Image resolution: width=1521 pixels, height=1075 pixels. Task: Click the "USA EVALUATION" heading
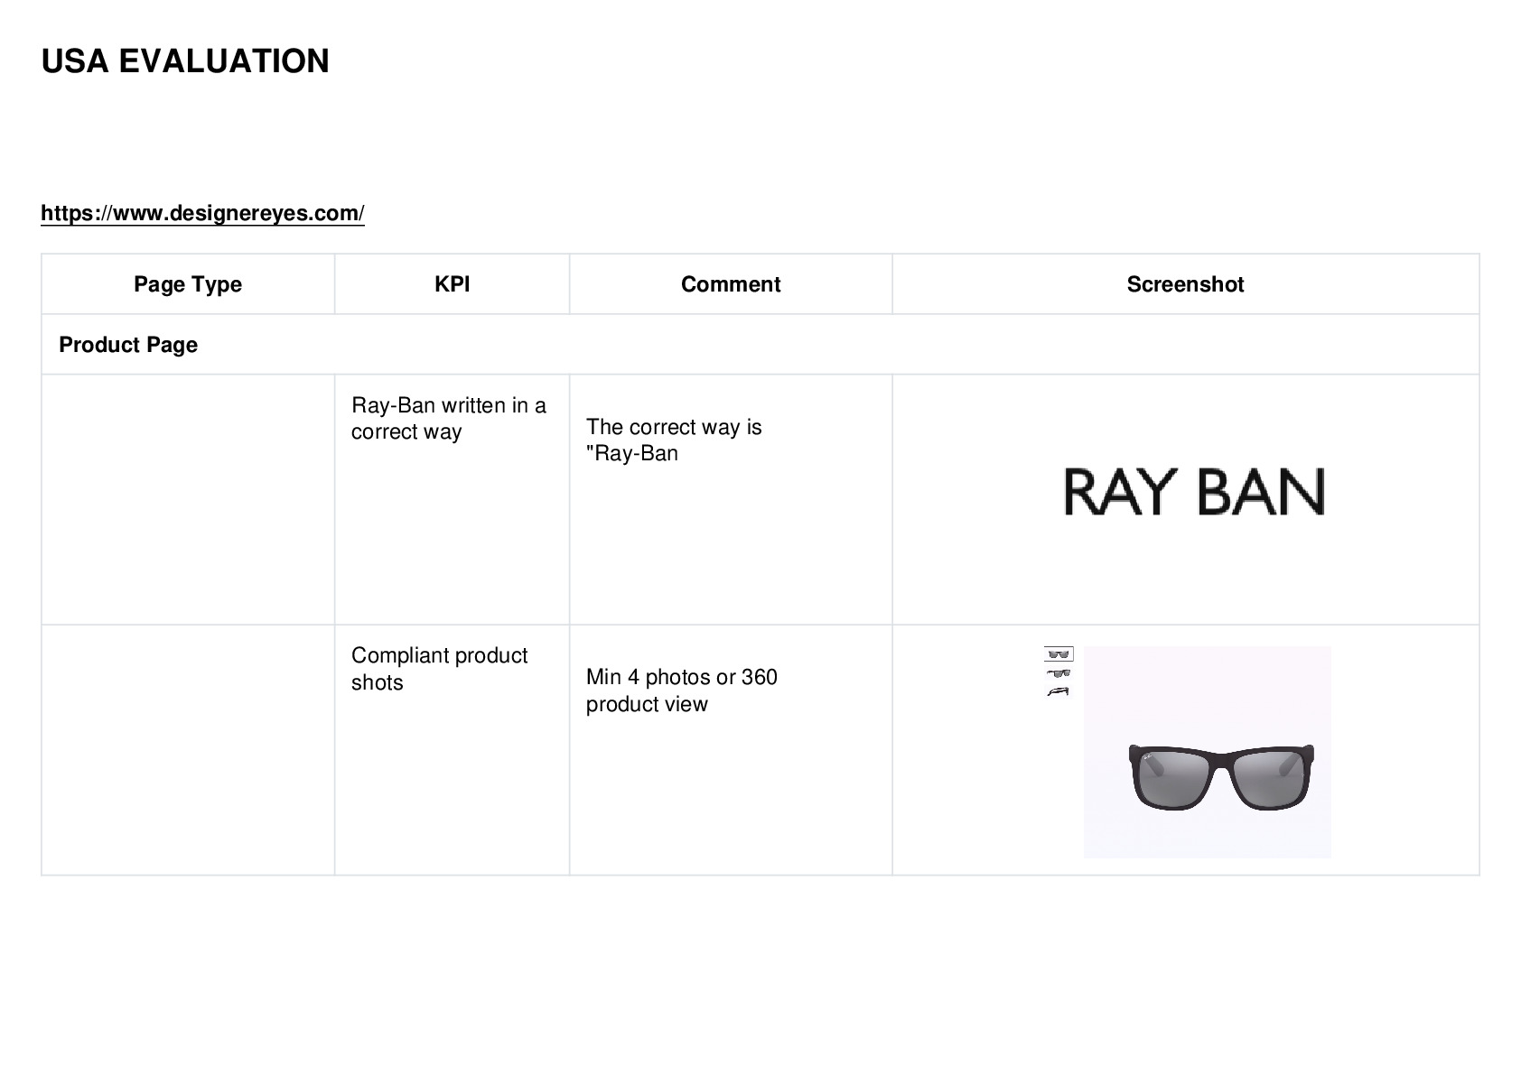click(x=185, y=61)
